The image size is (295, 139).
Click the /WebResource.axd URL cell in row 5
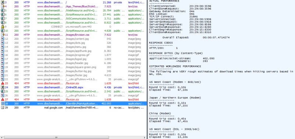(81, 11)
